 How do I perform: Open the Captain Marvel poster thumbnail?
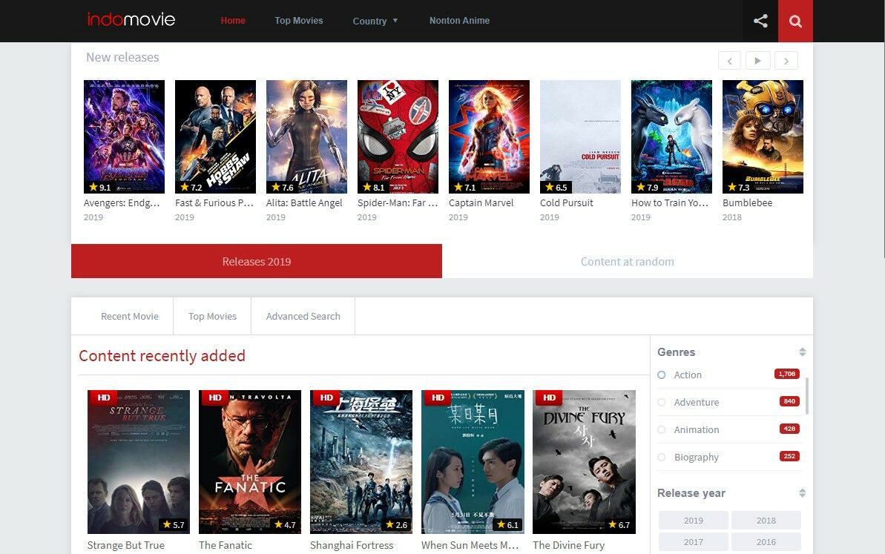[x=489, y=136]
